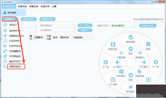Click the 上个窗口 left arrow icon
This screenshot has width=166, height=98.
(117, 62)
